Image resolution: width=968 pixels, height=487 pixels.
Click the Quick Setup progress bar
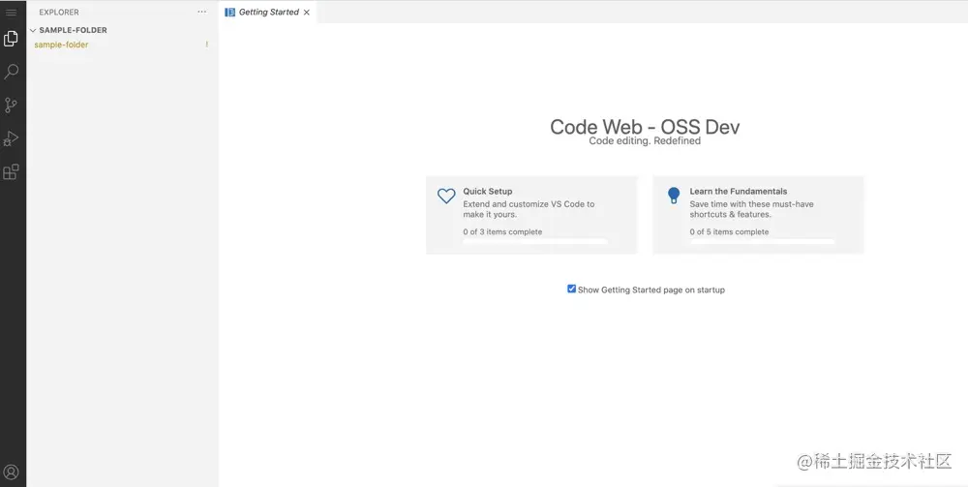535,241
